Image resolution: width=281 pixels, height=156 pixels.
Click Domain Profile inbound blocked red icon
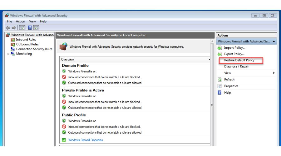(64, 77)
